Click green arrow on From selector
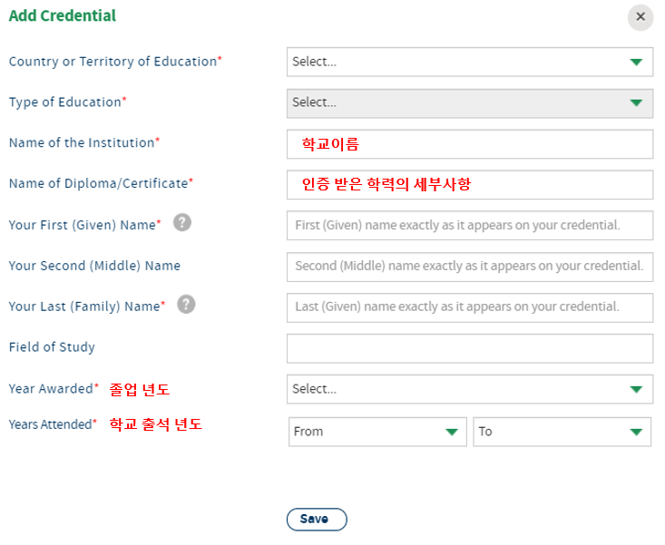The image size is (665, 545). coord(452,433)
